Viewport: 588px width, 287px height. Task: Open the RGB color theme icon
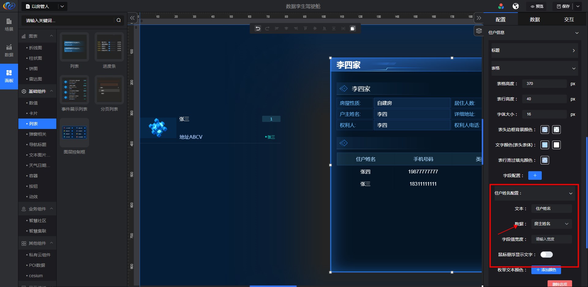pyautogui.click(x=501, y=6)
